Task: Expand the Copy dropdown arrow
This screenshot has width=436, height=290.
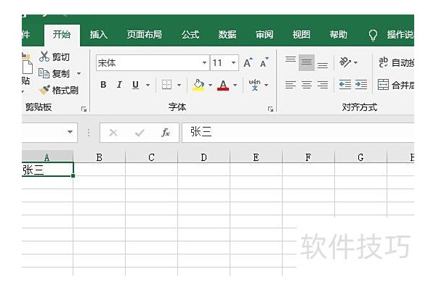Action: pos(79,73)
